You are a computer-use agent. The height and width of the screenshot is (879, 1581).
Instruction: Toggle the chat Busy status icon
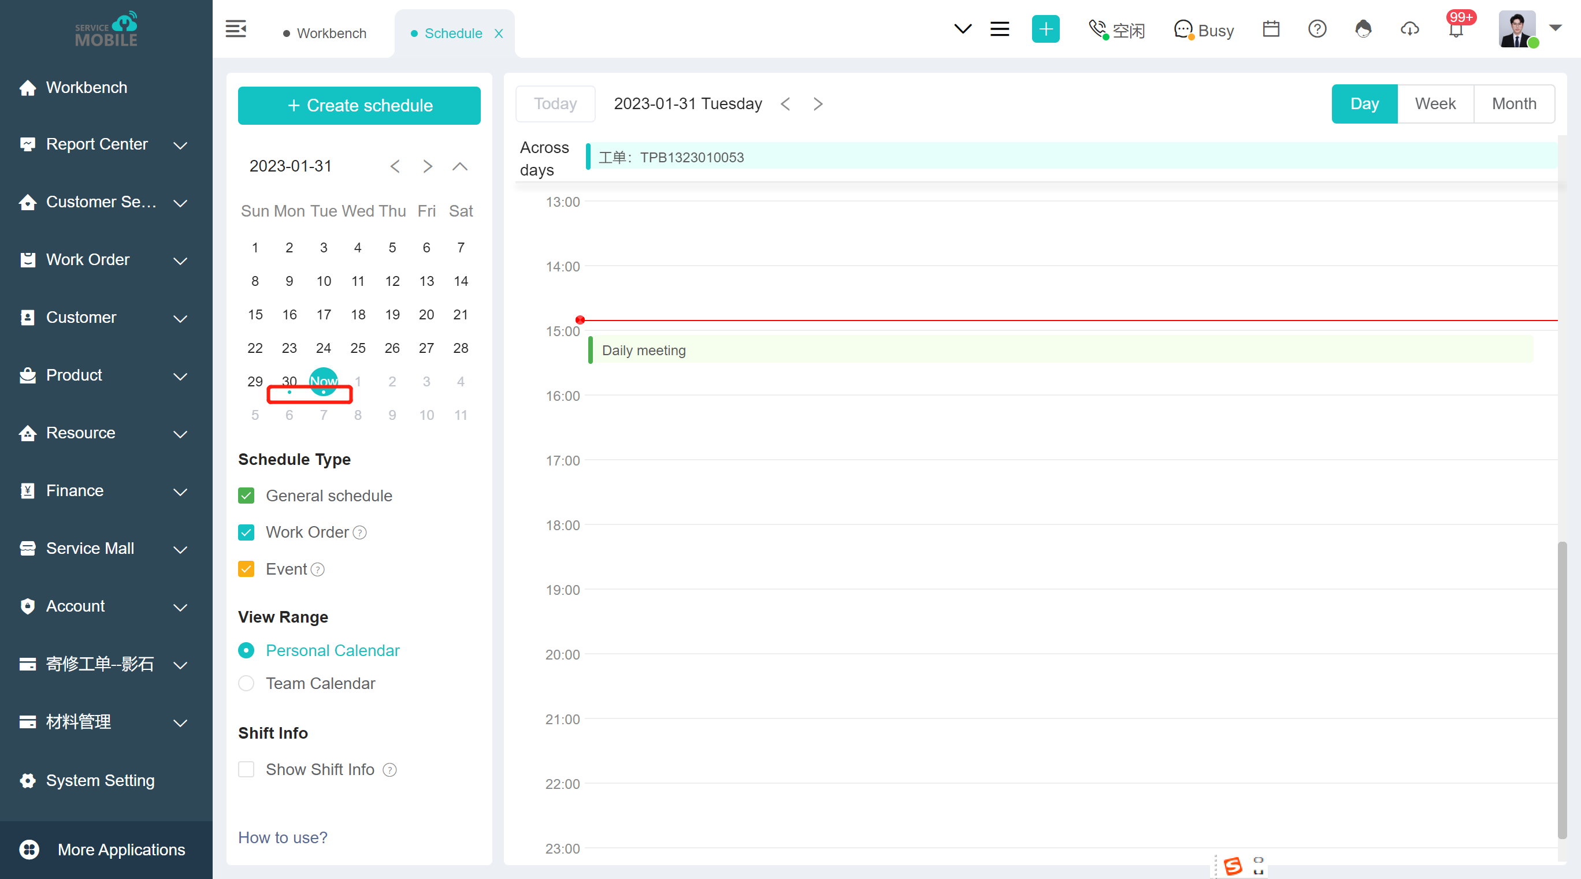(1183, 29)
